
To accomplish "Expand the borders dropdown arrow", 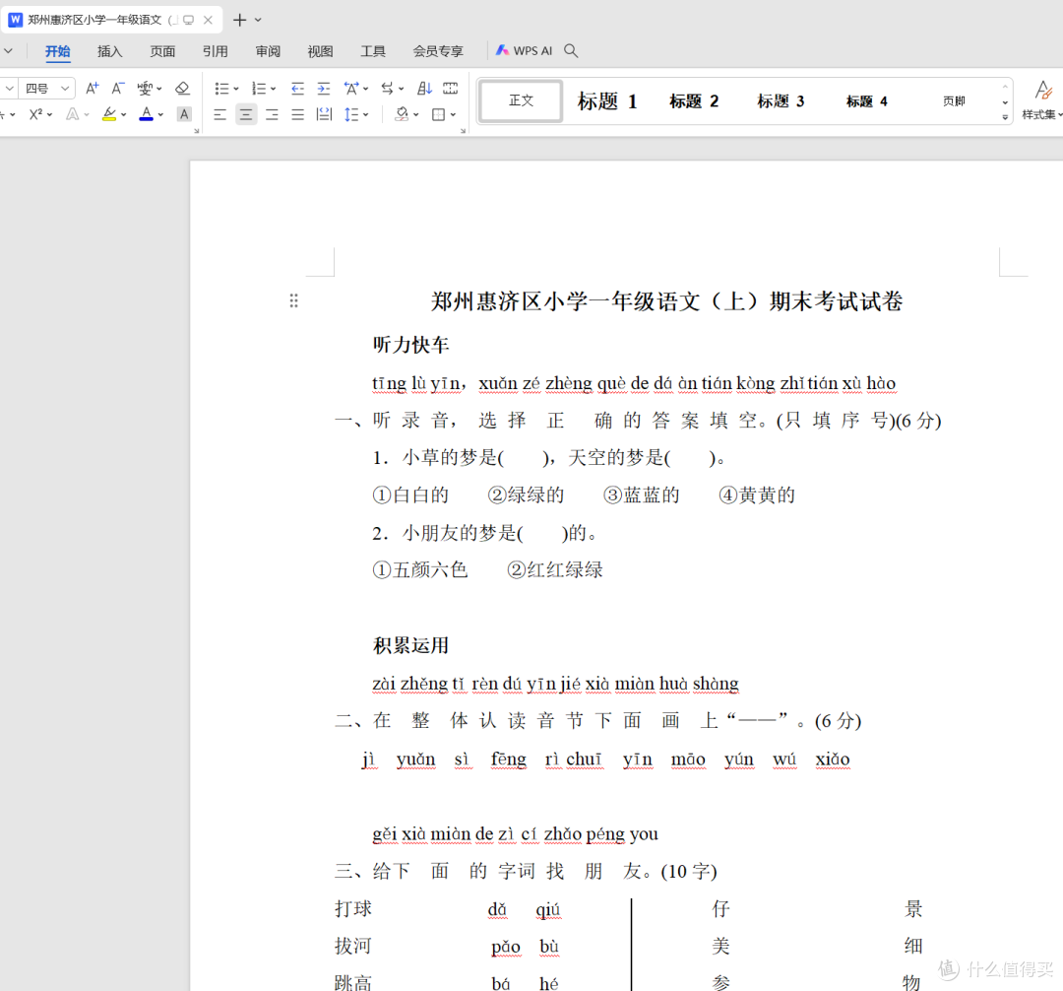I will 453,115.
